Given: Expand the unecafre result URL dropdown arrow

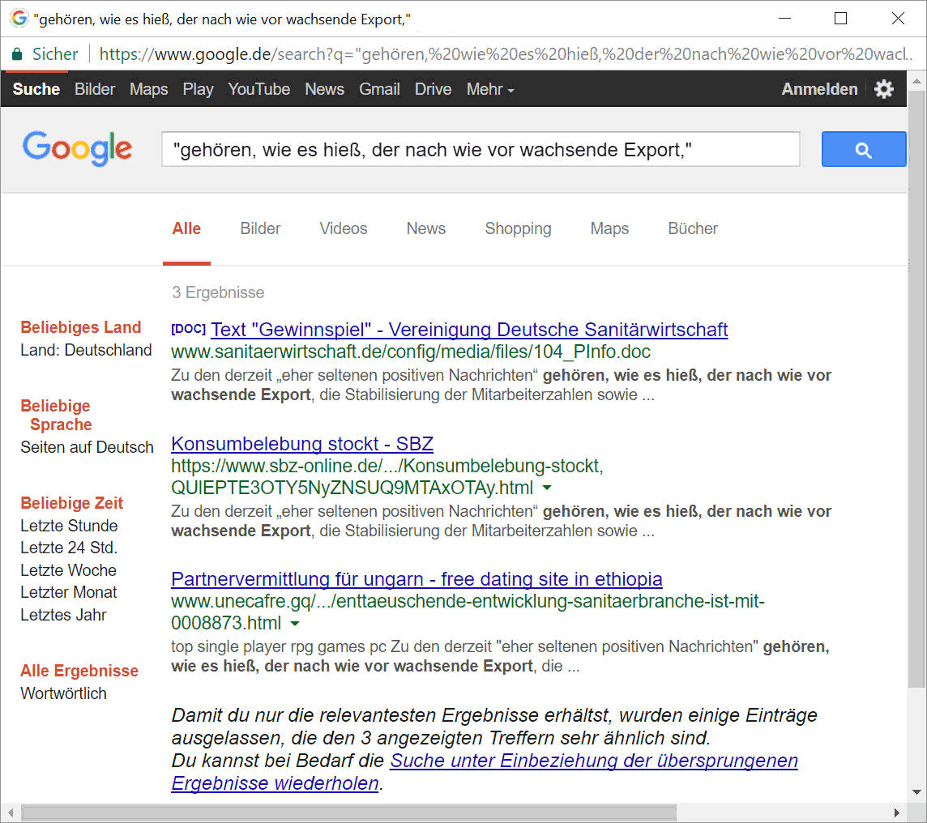Looking at the screenshot, I should (295, 623).
